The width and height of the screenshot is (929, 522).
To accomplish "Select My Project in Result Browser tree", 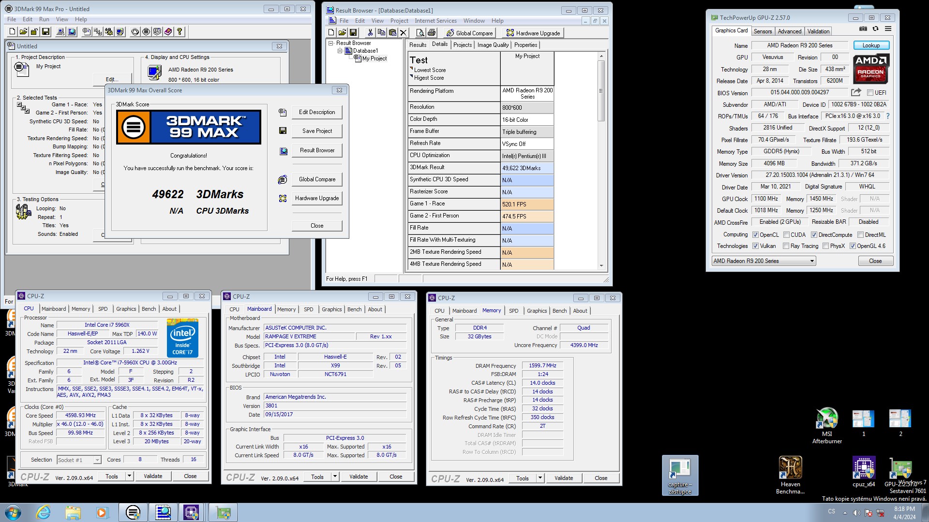I will tap(375, 58).
